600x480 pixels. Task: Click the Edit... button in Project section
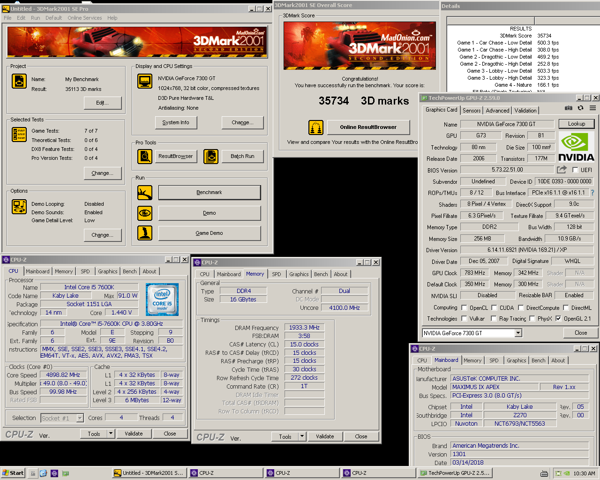click(102, 103)
